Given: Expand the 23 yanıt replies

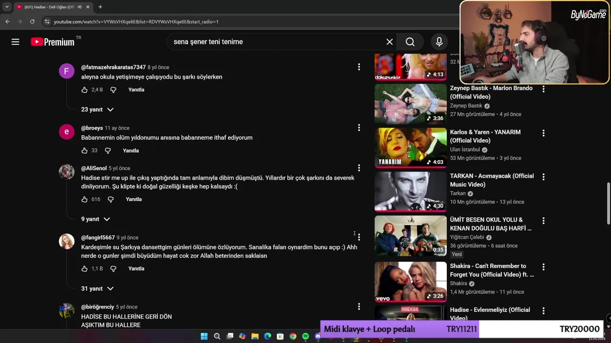Looking at the screenshot, I should (97, 110).
